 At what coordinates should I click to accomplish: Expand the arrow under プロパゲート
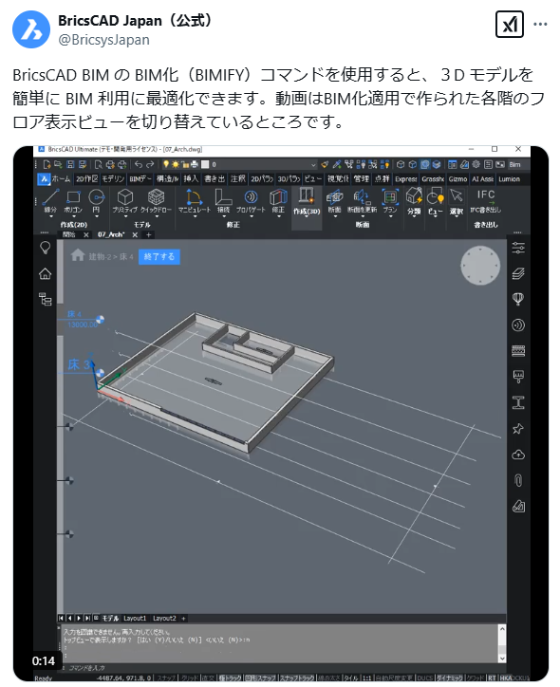click(251, 216)
